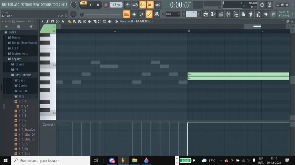Click the song position slider
Screen dimensions: 295x165
click(100, 14)
